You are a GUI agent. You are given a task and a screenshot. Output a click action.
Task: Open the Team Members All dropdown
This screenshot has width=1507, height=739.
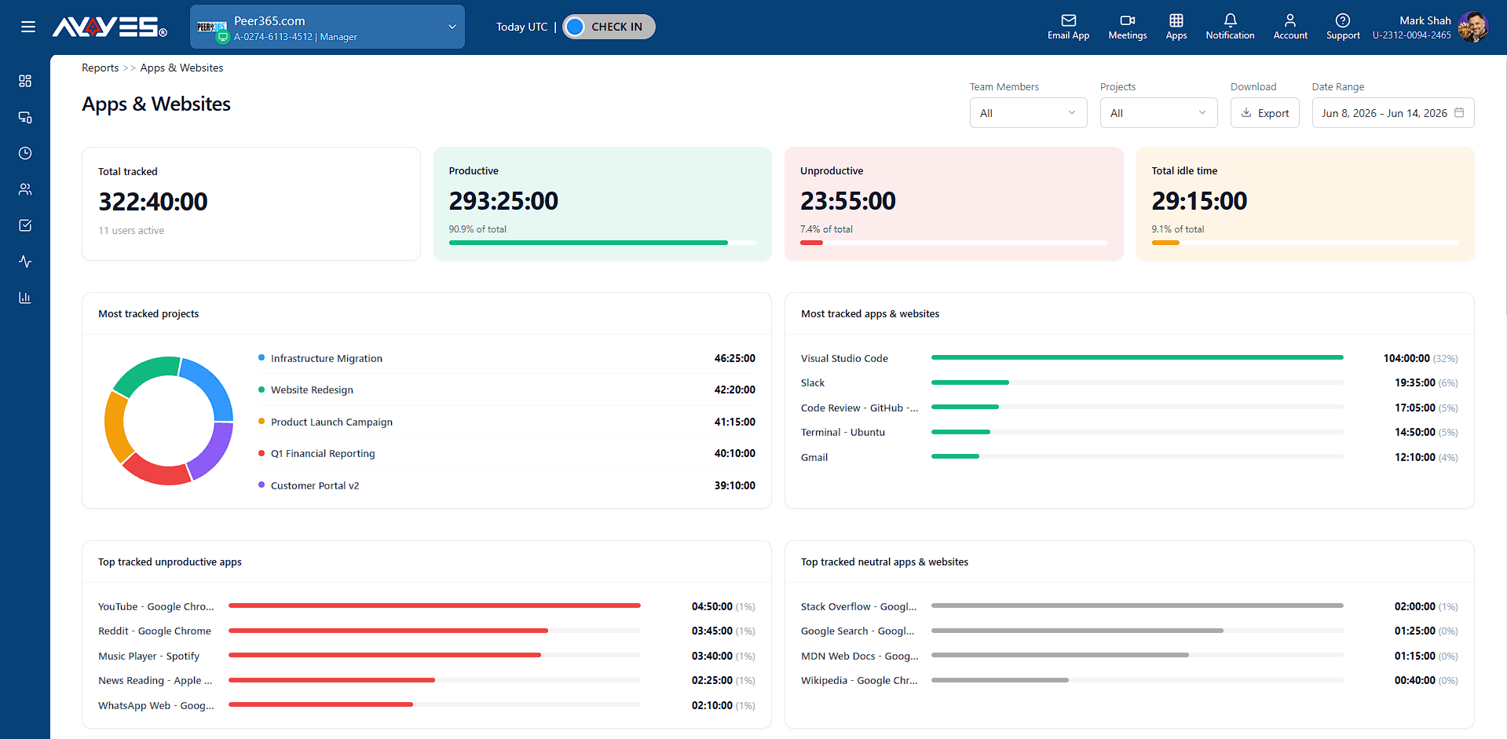1028,113
